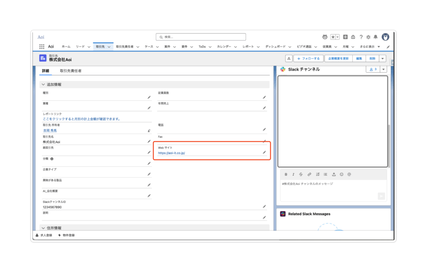Open the setup gear icon
The width and height of the screenshot is (427, 273).
[368, 37]
